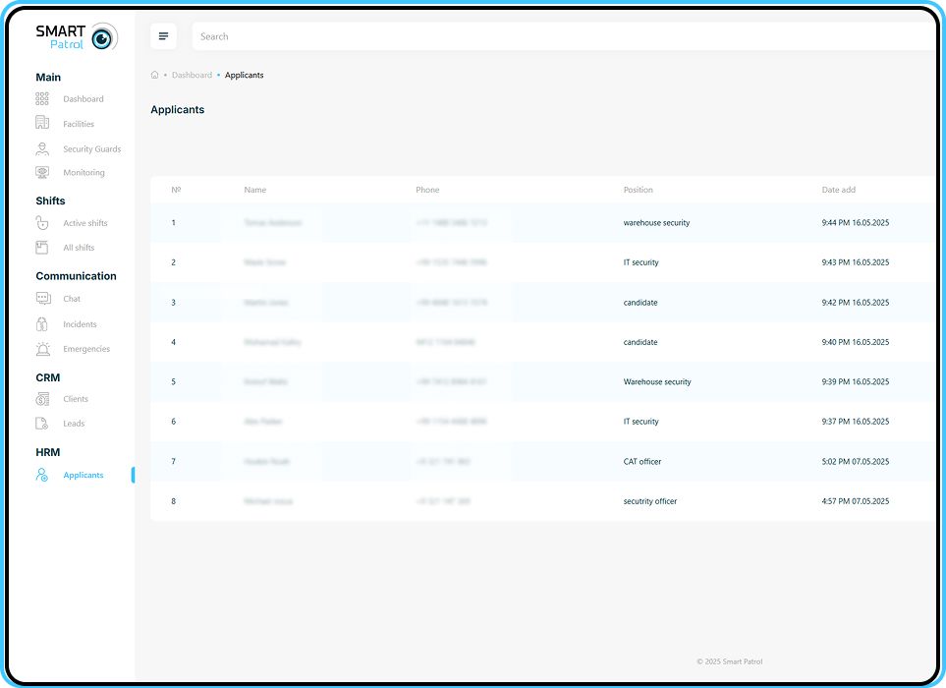This screenshot has height=688, width=946.
Task: Click the Smart Patrol eye logo
Action: coord(103,37)
